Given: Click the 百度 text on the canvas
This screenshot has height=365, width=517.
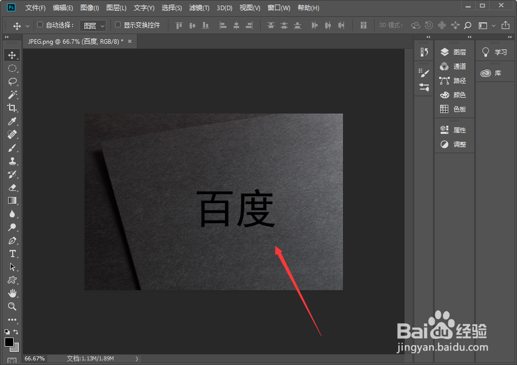Looking at the screenshot, I should point(236,208).
